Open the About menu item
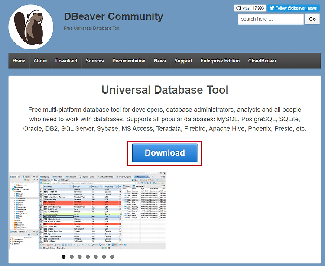Image resolution: width=325 pixels, height=266 pixels. point(40,61)
